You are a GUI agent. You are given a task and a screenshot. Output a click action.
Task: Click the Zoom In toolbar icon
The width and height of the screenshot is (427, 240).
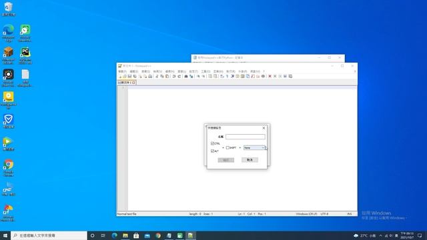199,77
